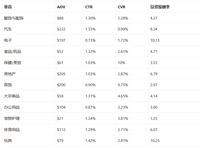
Task: Click the 玩具 row label
Action: (8, 141)
